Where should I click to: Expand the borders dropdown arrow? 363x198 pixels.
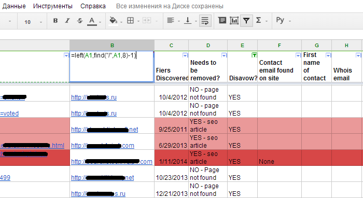pyautogui.click(x=138, y=21)
